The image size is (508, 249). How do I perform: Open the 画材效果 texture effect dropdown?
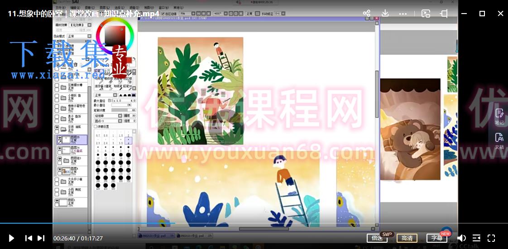81,25
